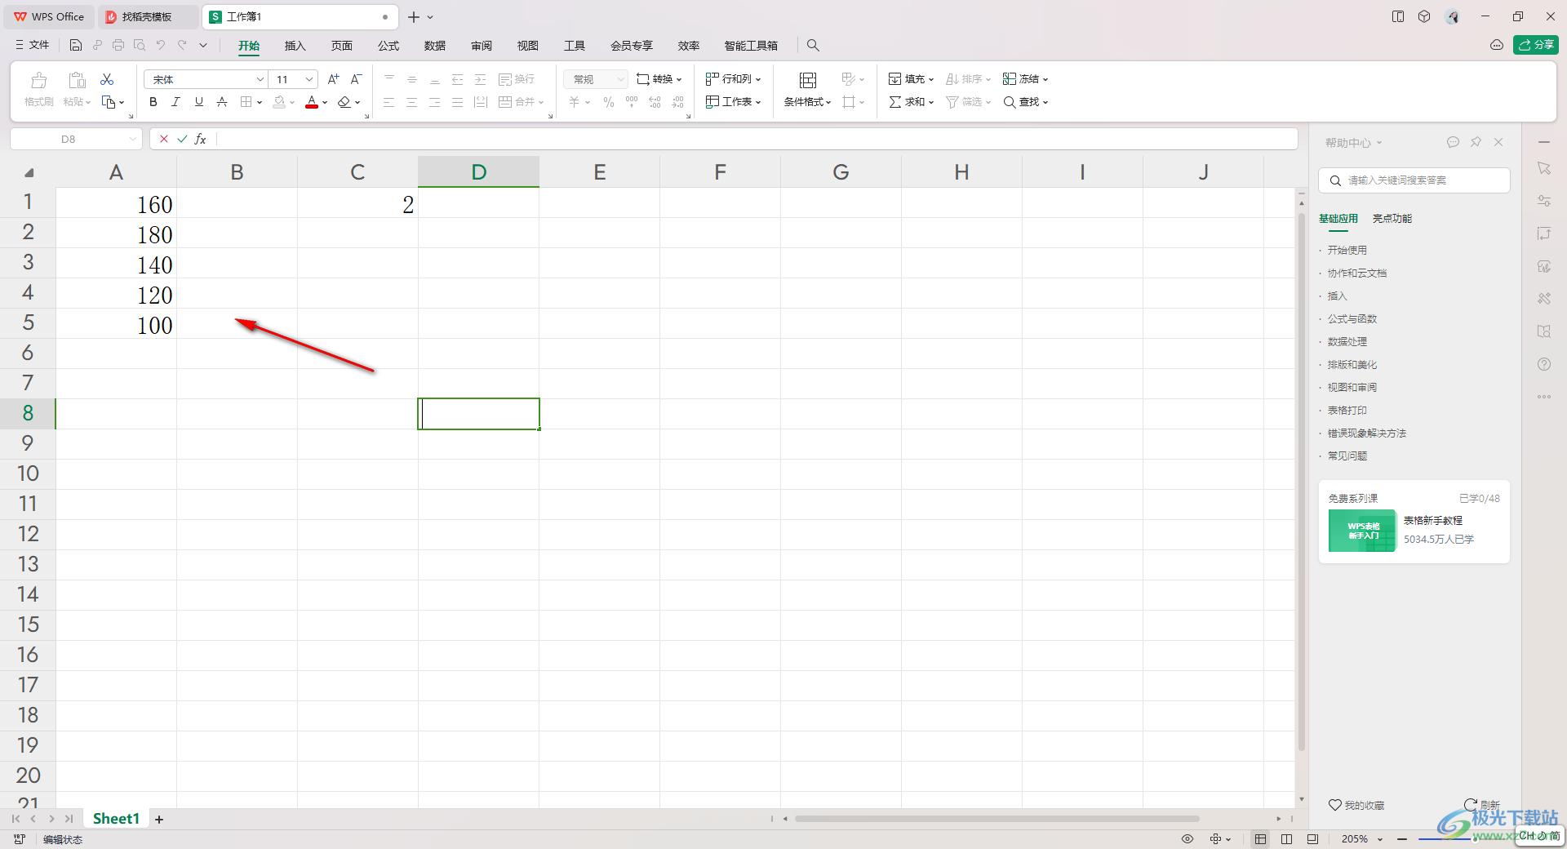Click the 填充 fill button
The image size is (1567, 849).
point(911,79)
